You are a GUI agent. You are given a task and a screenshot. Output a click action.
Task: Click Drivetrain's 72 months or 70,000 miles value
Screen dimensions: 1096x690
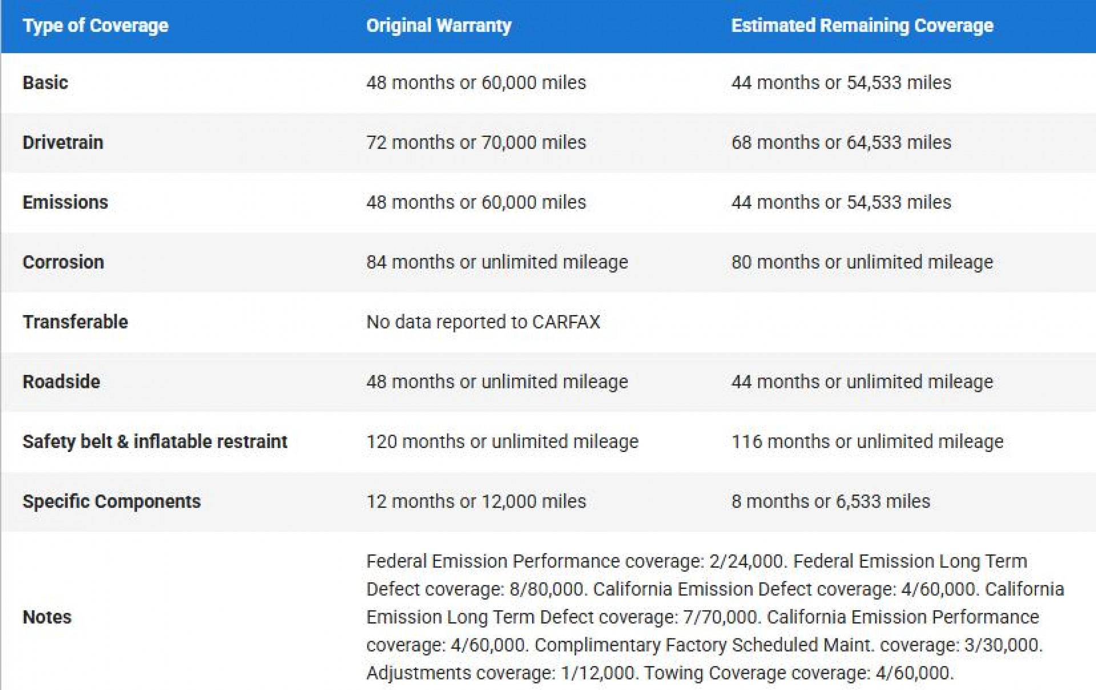point(476,142)
